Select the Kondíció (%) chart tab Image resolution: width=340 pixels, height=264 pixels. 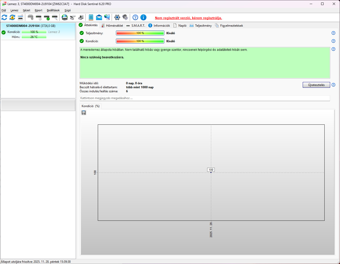[x=90, y=106]
